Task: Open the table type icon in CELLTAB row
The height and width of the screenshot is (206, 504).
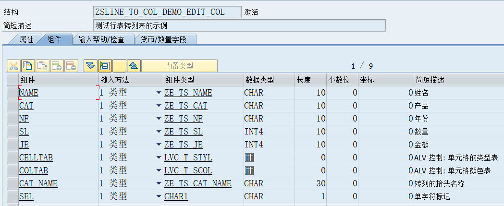Action: tap(249, 158)
